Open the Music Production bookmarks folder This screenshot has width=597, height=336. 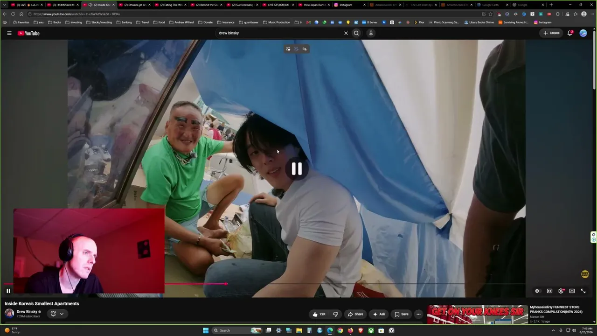[x=277, y=22]
